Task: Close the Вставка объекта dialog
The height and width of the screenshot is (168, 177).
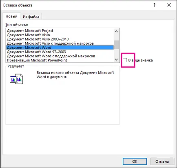Action: 169,5
